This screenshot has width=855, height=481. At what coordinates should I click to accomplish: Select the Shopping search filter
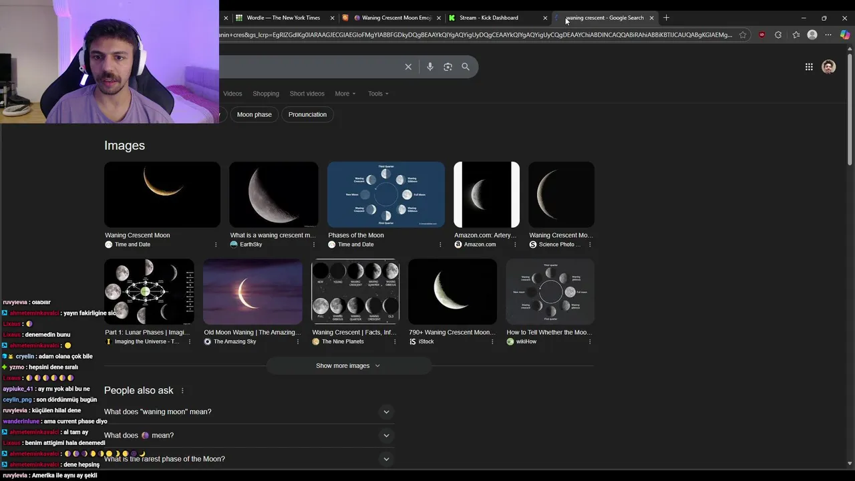pyautogui.click(x=266, y=94)
